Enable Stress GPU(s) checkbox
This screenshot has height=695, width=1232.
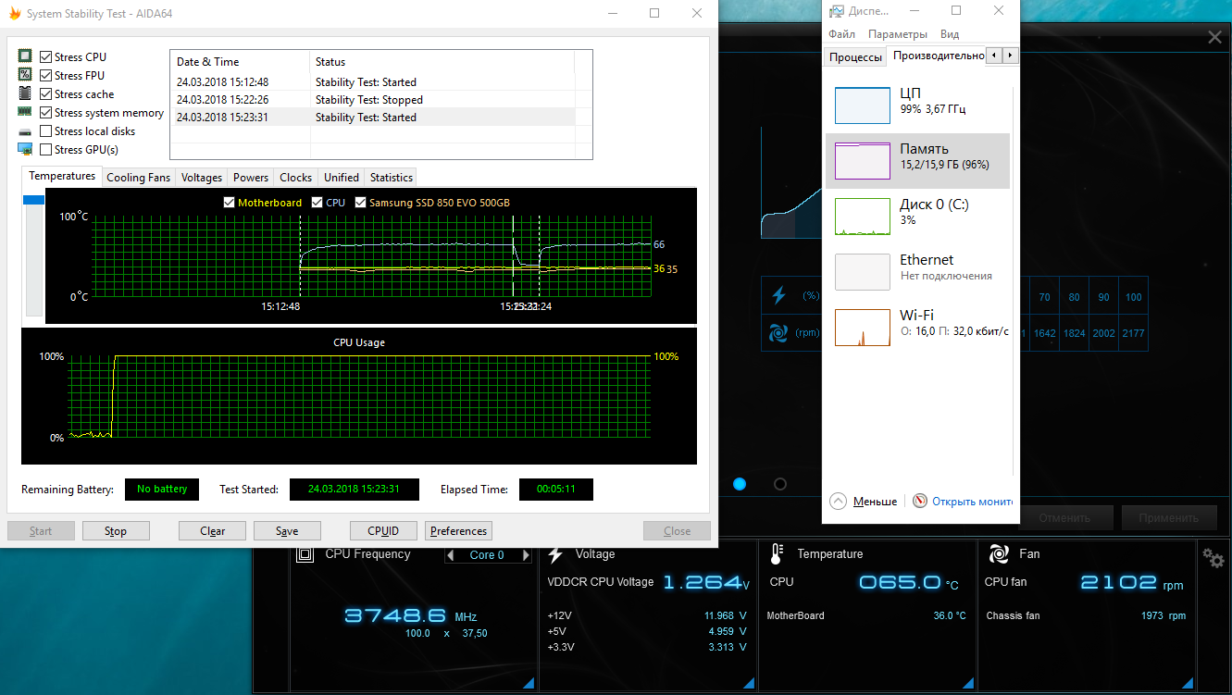pos(45,150)
